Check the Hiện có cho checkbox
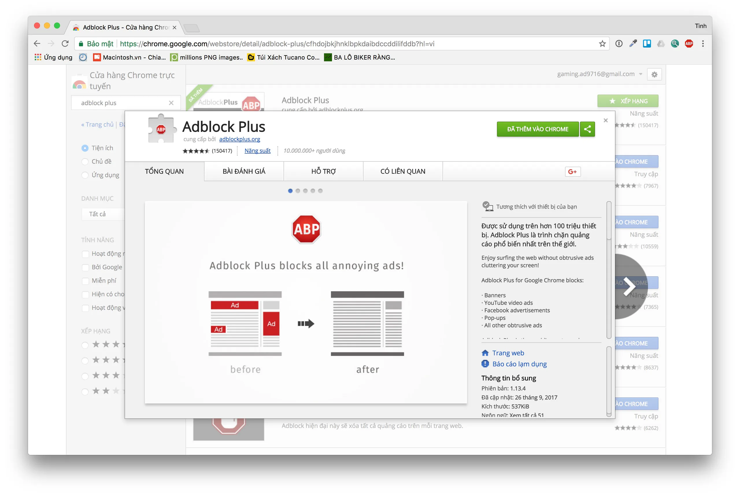Image resolution: width=740 pixels, height=495 pixels. pos(85,295)
